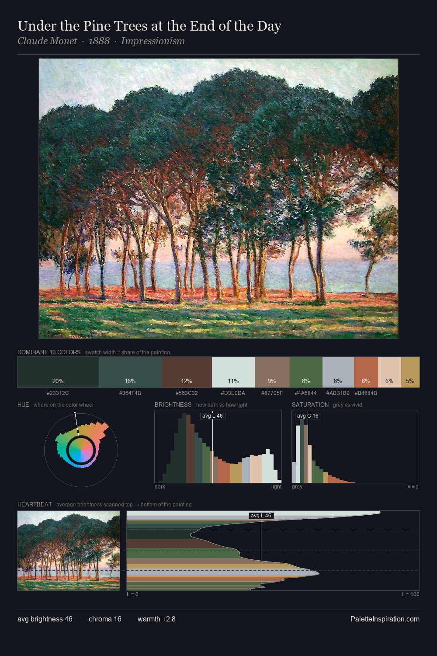The height and width of the screenshot is (656, 437).
Task: Click the 'chroma 16' footer stat
Action: click(105, 619)
